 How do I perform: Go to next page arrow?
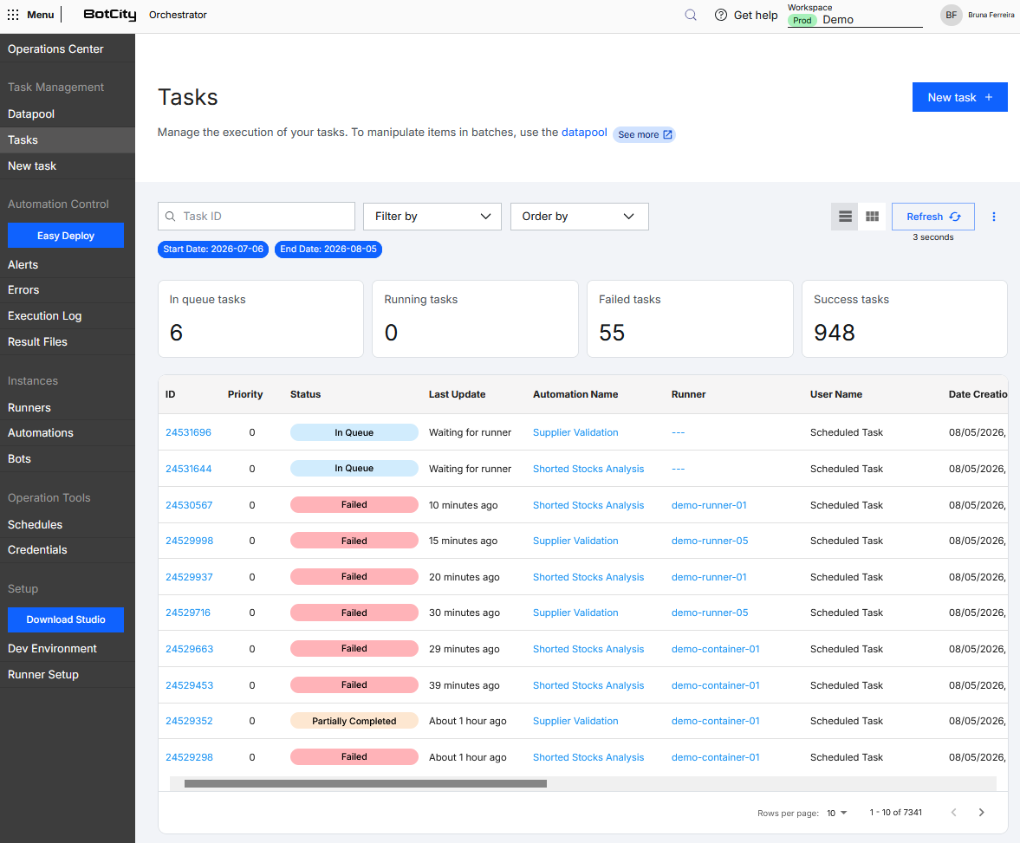click(982, 813)
